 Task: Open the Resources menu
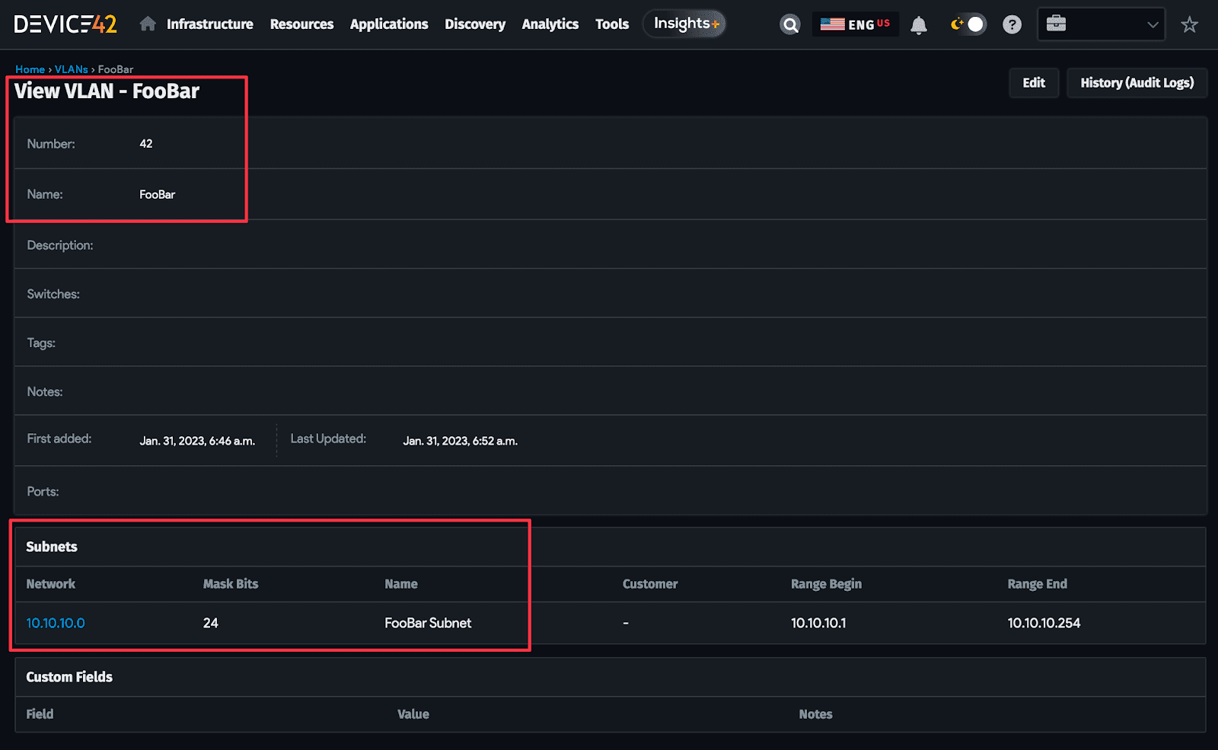(301, 24)
